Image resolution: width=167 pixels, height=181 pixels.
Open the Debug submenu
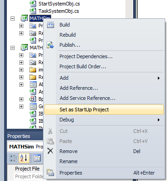click(104, 120)
